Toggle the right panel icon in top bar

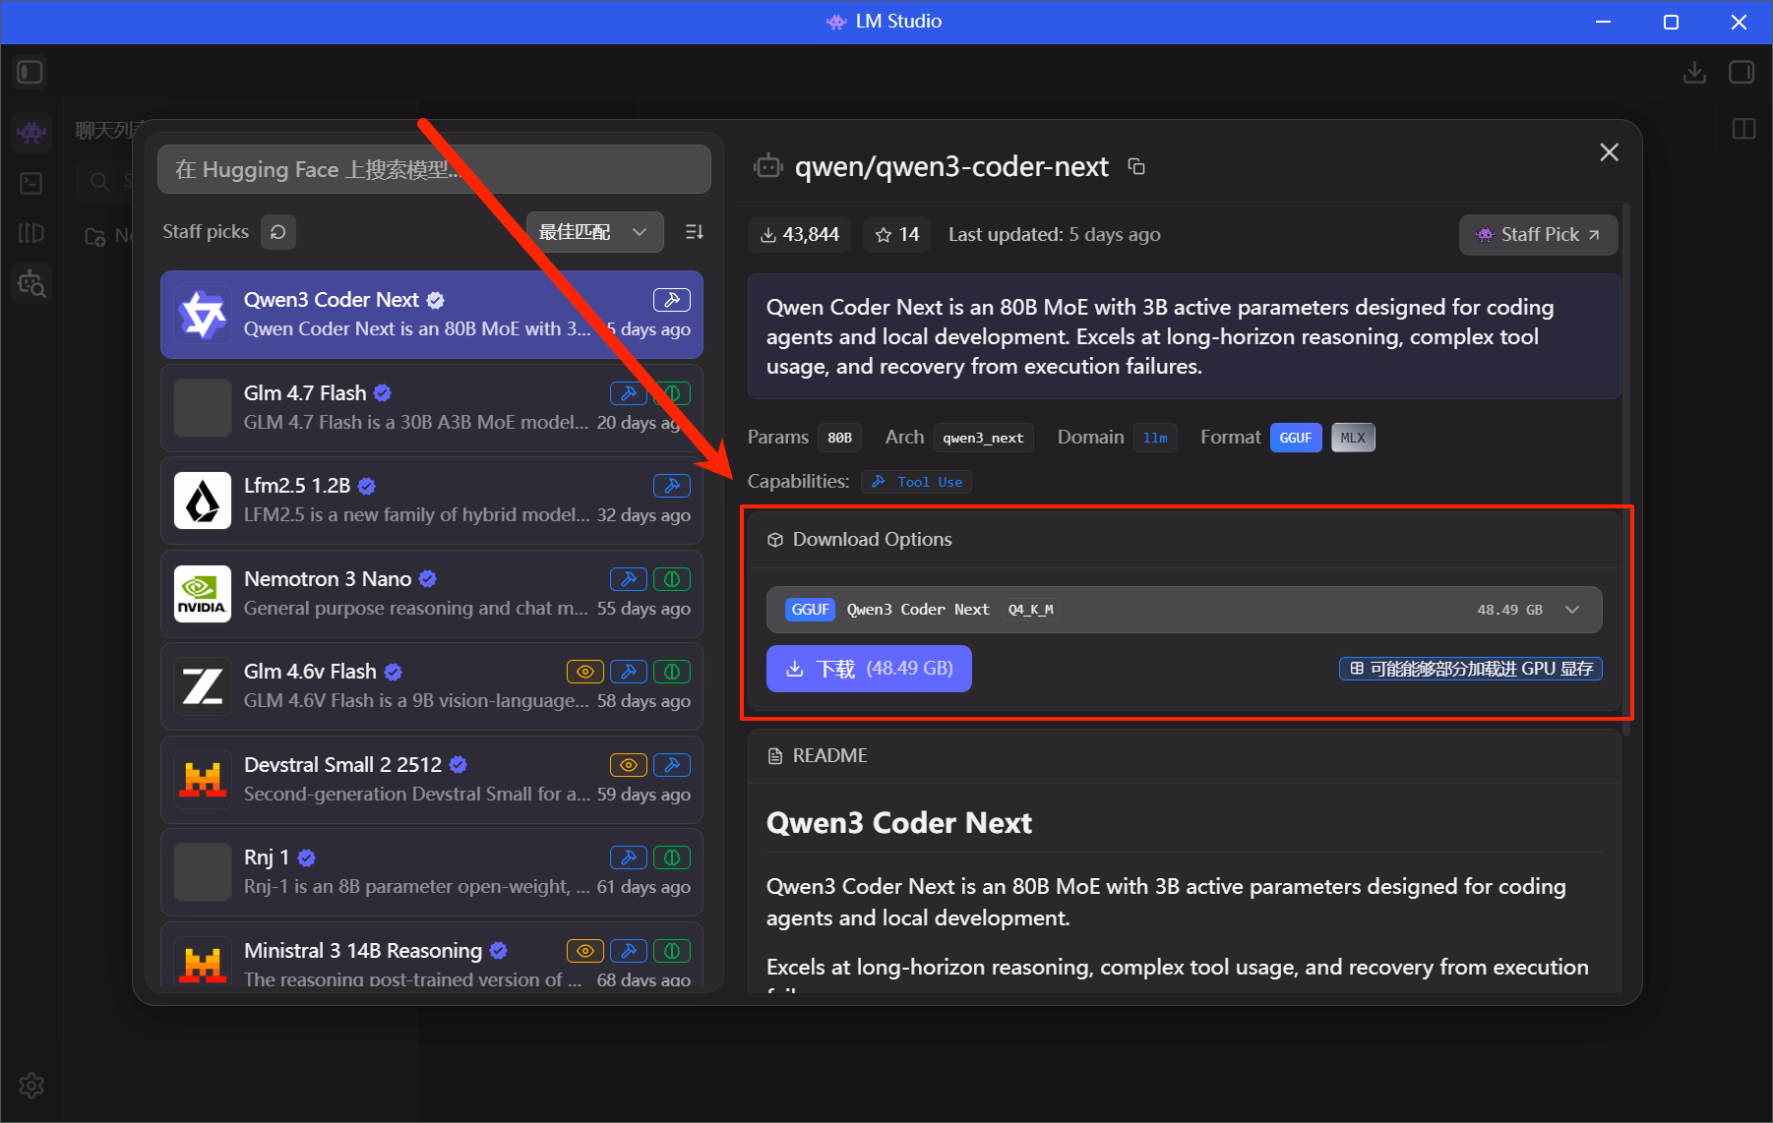(1742, 72)
